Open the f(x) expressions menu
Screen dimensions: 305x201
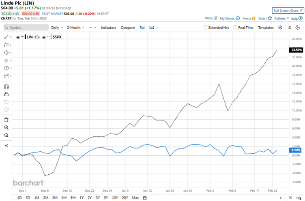click(142, 28)
